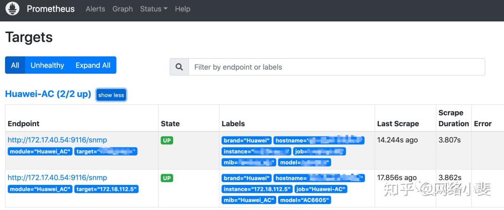Click the target="172.18.112.5" label badge

click(x=106, y=189)
